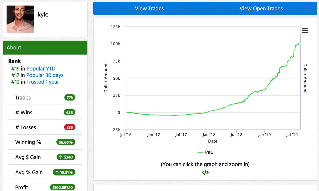Click the # Losses row label

[x=26, y=127]
